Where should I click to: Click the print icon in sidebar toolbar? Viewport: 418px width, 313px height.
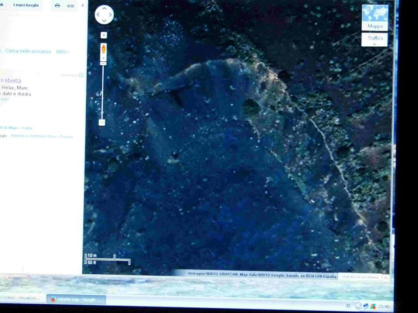point(57,6)
